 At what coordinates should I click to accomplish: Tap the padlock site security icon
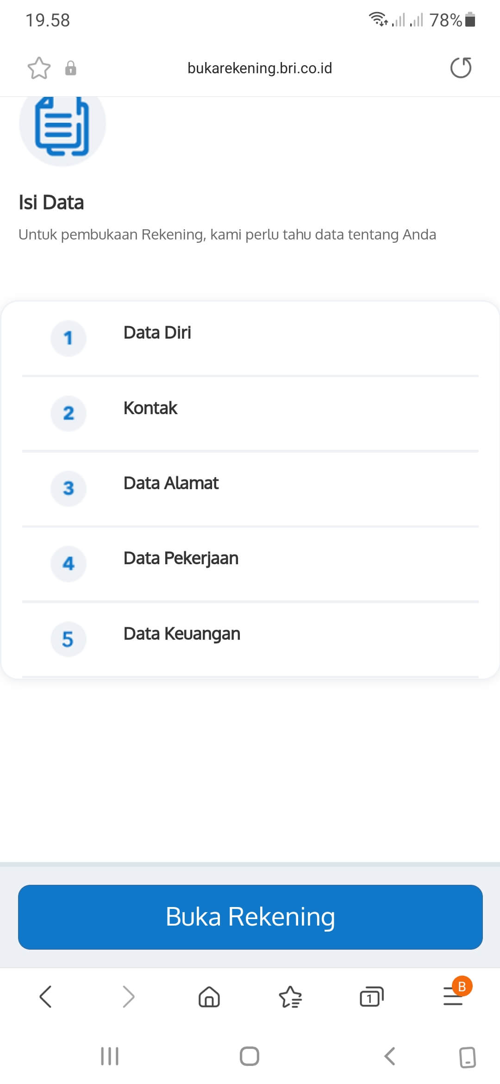(x=70, y=68)
